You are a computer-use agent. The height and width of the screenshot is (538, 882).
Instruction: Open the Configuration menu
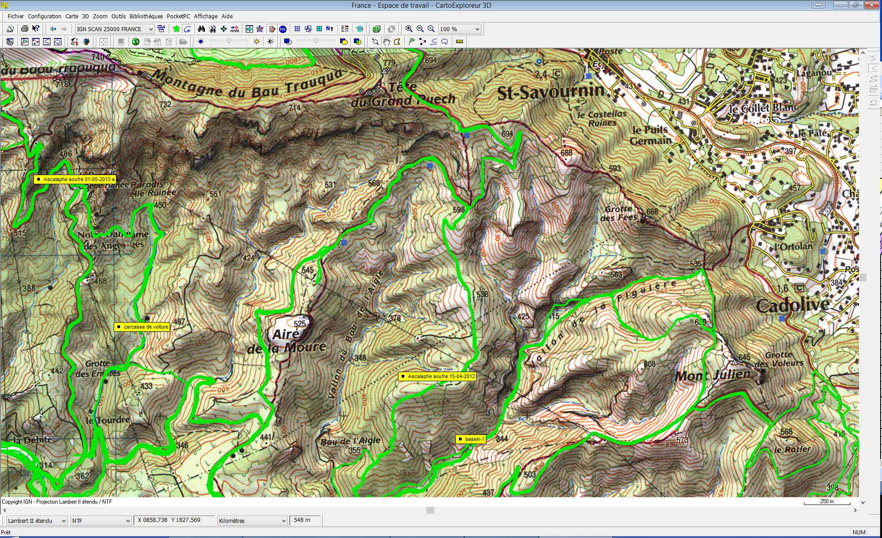44,16
